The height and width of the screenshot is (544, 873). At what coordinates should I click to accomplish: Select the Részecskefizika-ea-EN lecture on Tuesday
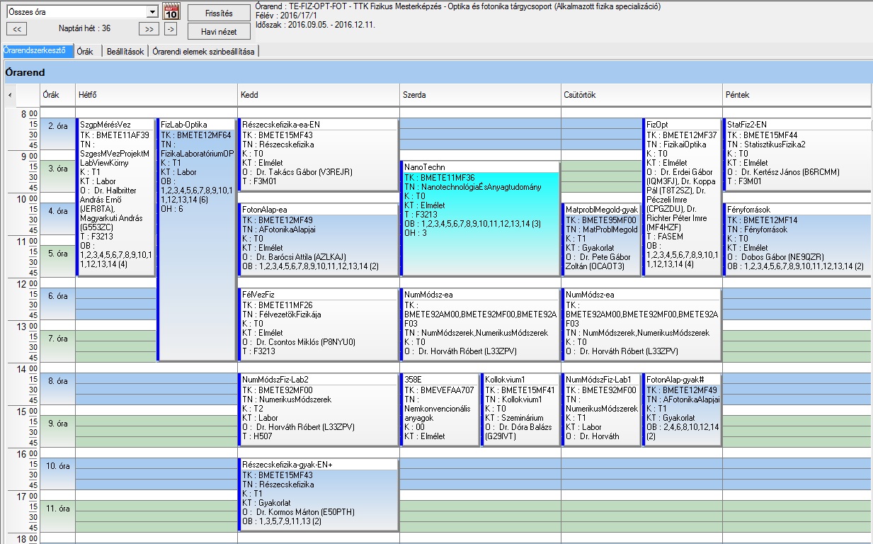(319, 155)
